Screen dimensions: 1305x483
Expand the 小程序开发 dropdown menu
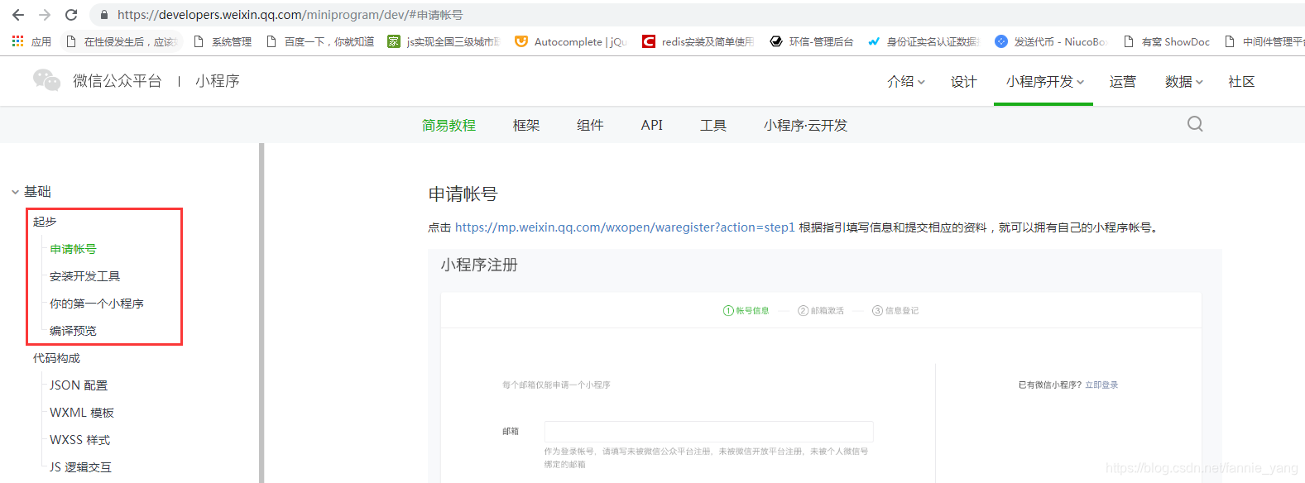click(1044, 81)
